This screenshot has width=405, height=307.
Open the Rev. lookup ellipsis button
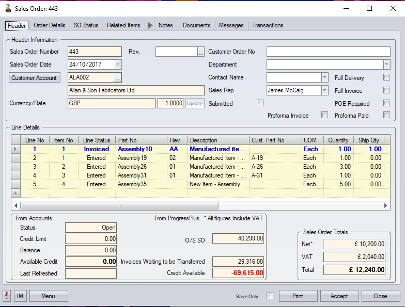(x=201, y=52)
